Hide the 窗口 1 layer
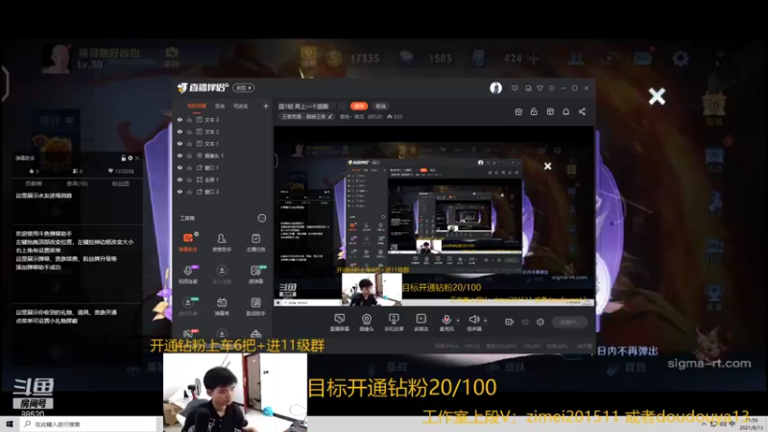This screenshot has height=432, width=768. (x=180, y=167)
